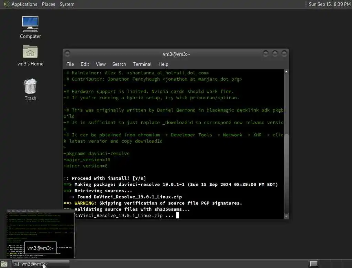This screenshot has height=268, width=352.
Task: Click the 'Making package: davinci-resolve' line
Action: coord(171,185)
